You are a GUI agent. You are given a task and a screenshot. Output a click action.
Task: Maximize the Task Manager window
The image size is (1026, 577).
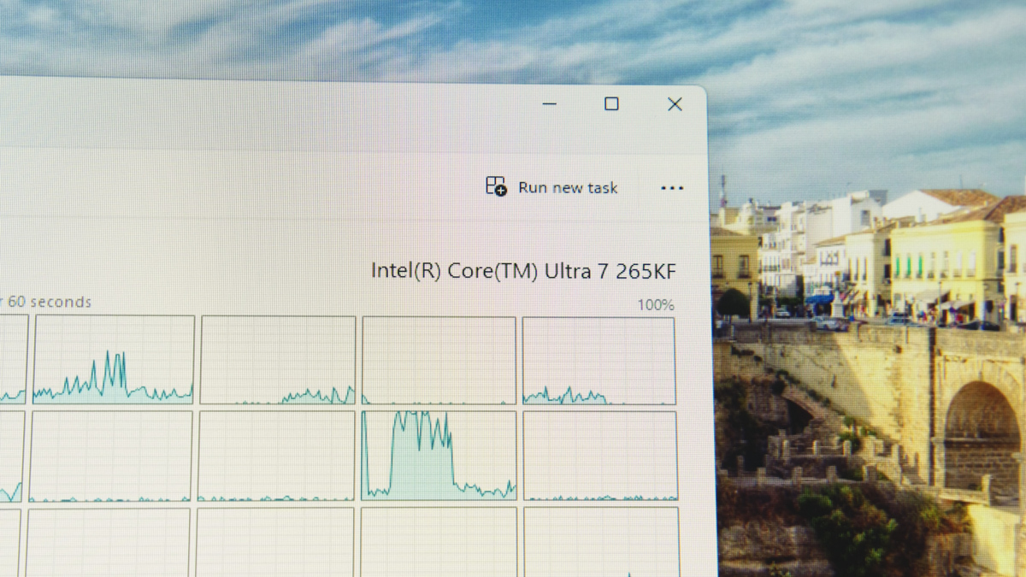click(x=611, y=103)
